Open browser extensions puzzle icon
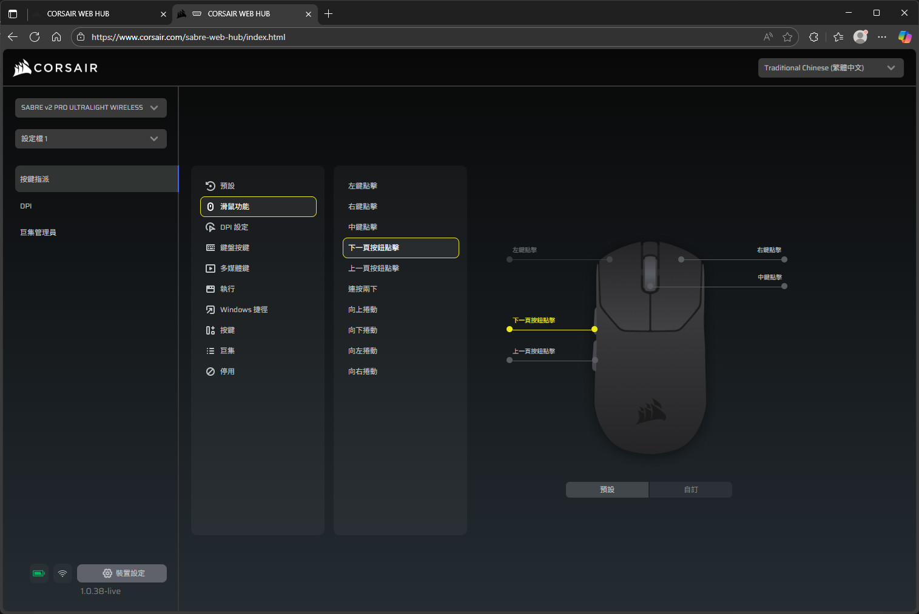 tap(813, 37)
